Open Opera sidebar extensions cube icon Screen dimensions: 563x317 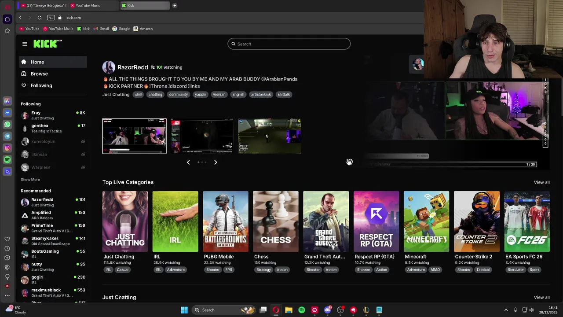[x=7, y=258]
